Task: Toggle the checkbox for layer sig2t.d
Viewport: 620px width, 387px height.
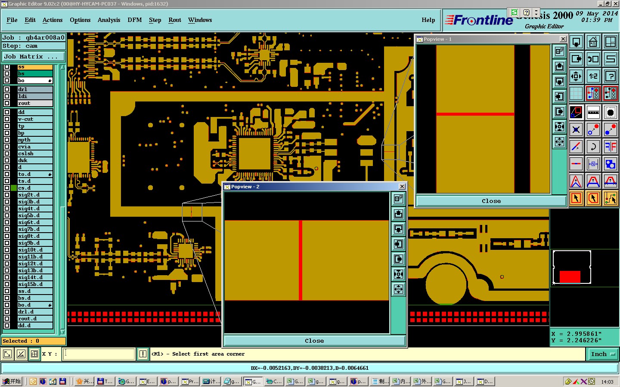Action: click(x=7, y=195)
